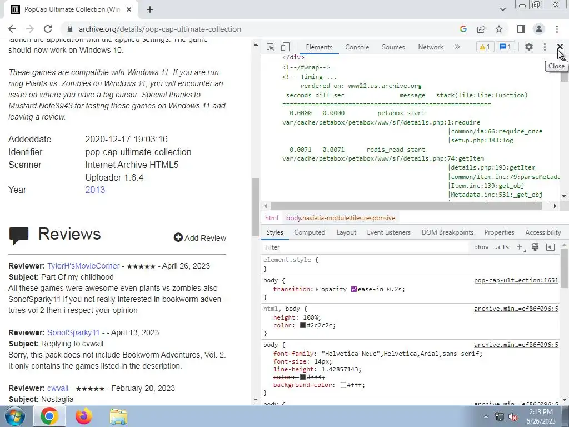Click the warnings count badge
569x427 pixels.
(x=485, y=47)
